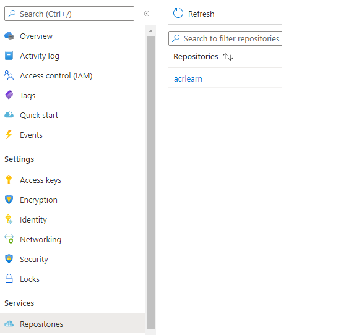Click the Locks padlock icon
This screenshot has height=335, width=354.
pyautogui.click(x=9, y=279)
